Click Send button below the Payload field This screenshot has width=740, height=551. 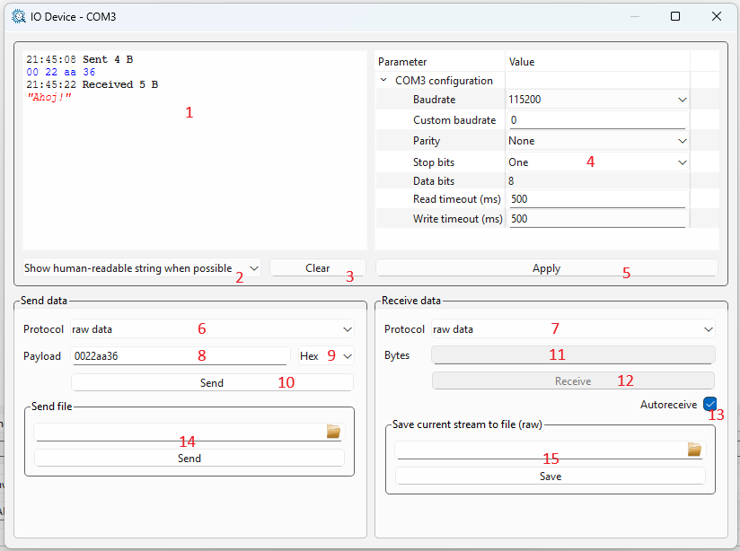click(212, 382)
